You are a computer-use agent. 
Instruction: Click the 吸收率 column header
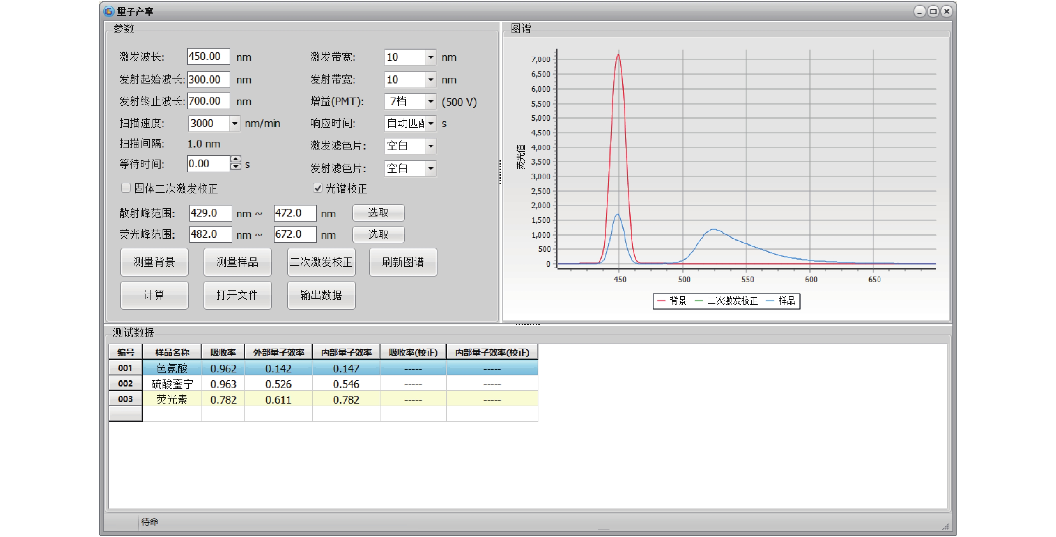click(x=223, y=352)
